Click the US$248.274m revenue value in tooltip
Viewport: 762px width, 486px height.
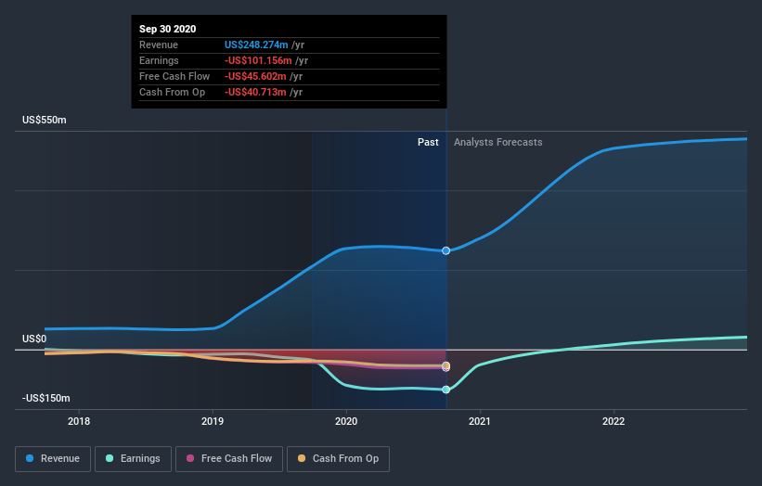click(256, 45)
